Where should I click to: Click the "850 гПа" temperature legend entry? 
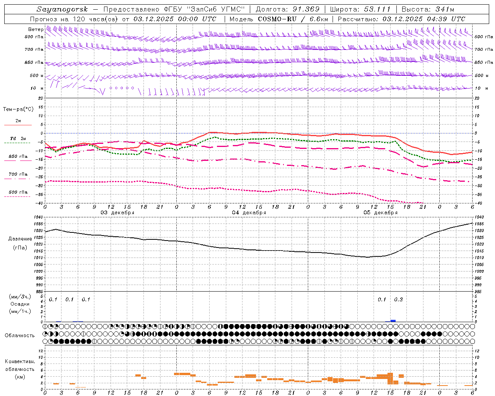pyautogui.click(x=18, y=157)
